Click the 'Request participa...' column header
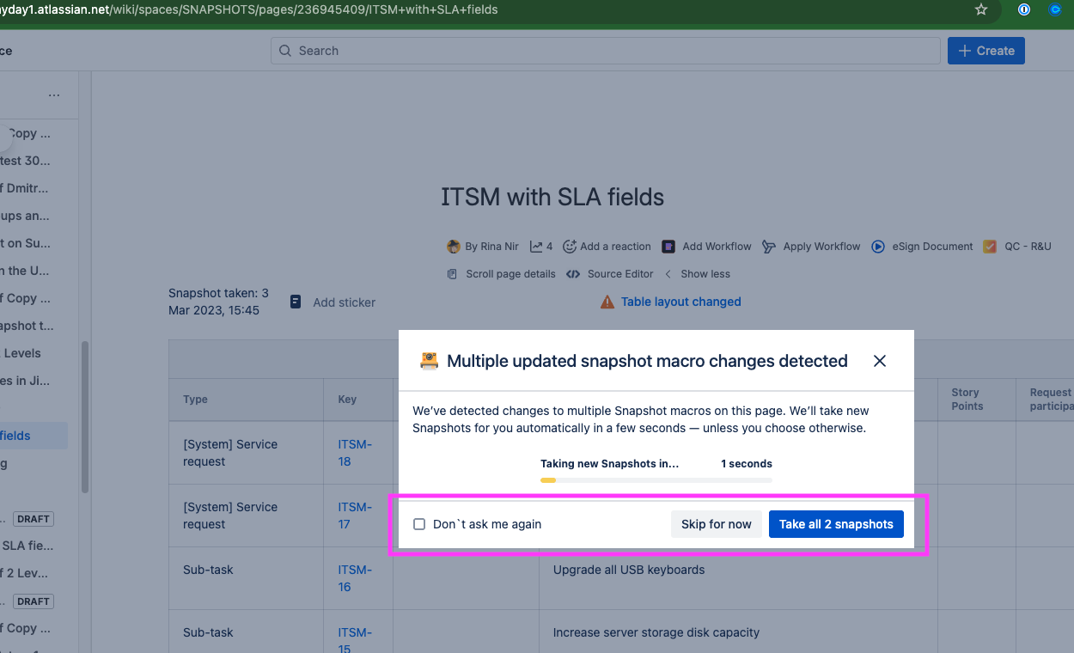 click(x=1052, y=400)
